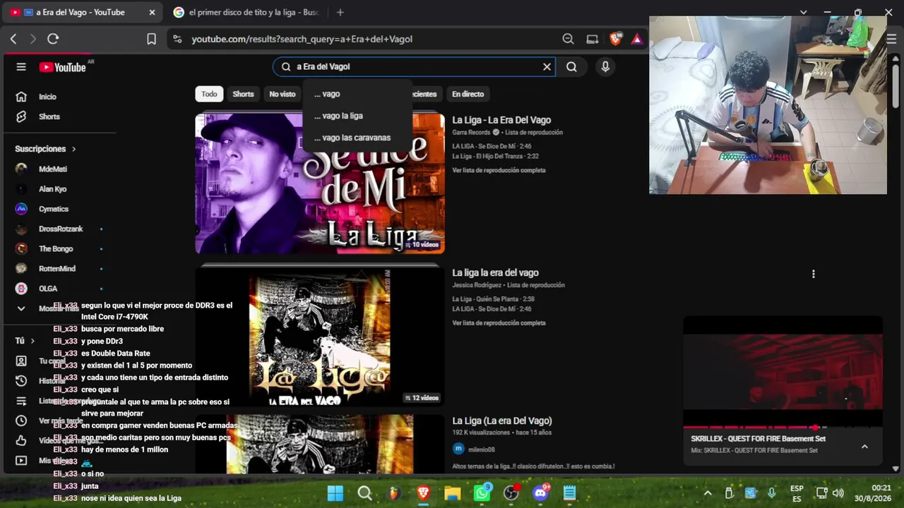Go to YouTube home via the logo
The image size is (904, 508).
[62, 67]
